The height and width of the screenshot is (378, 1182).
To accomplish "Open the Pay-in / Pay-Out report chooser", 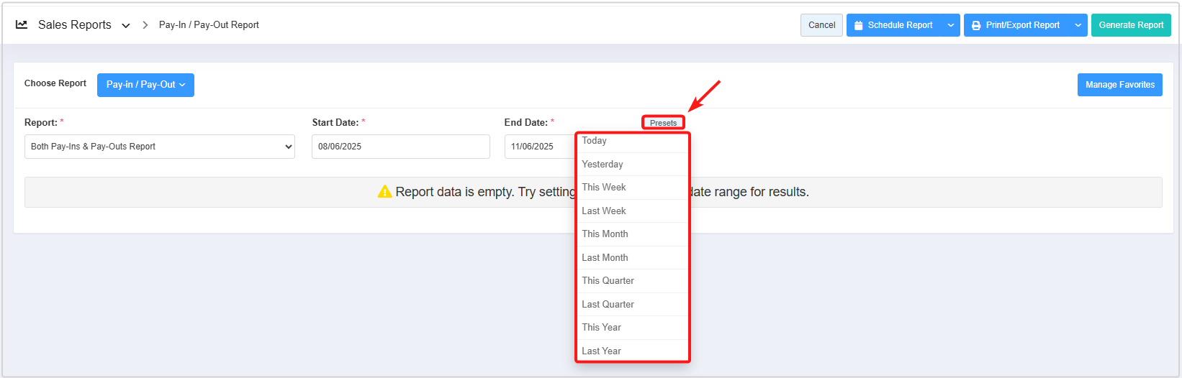I will [x=145, y=85].
